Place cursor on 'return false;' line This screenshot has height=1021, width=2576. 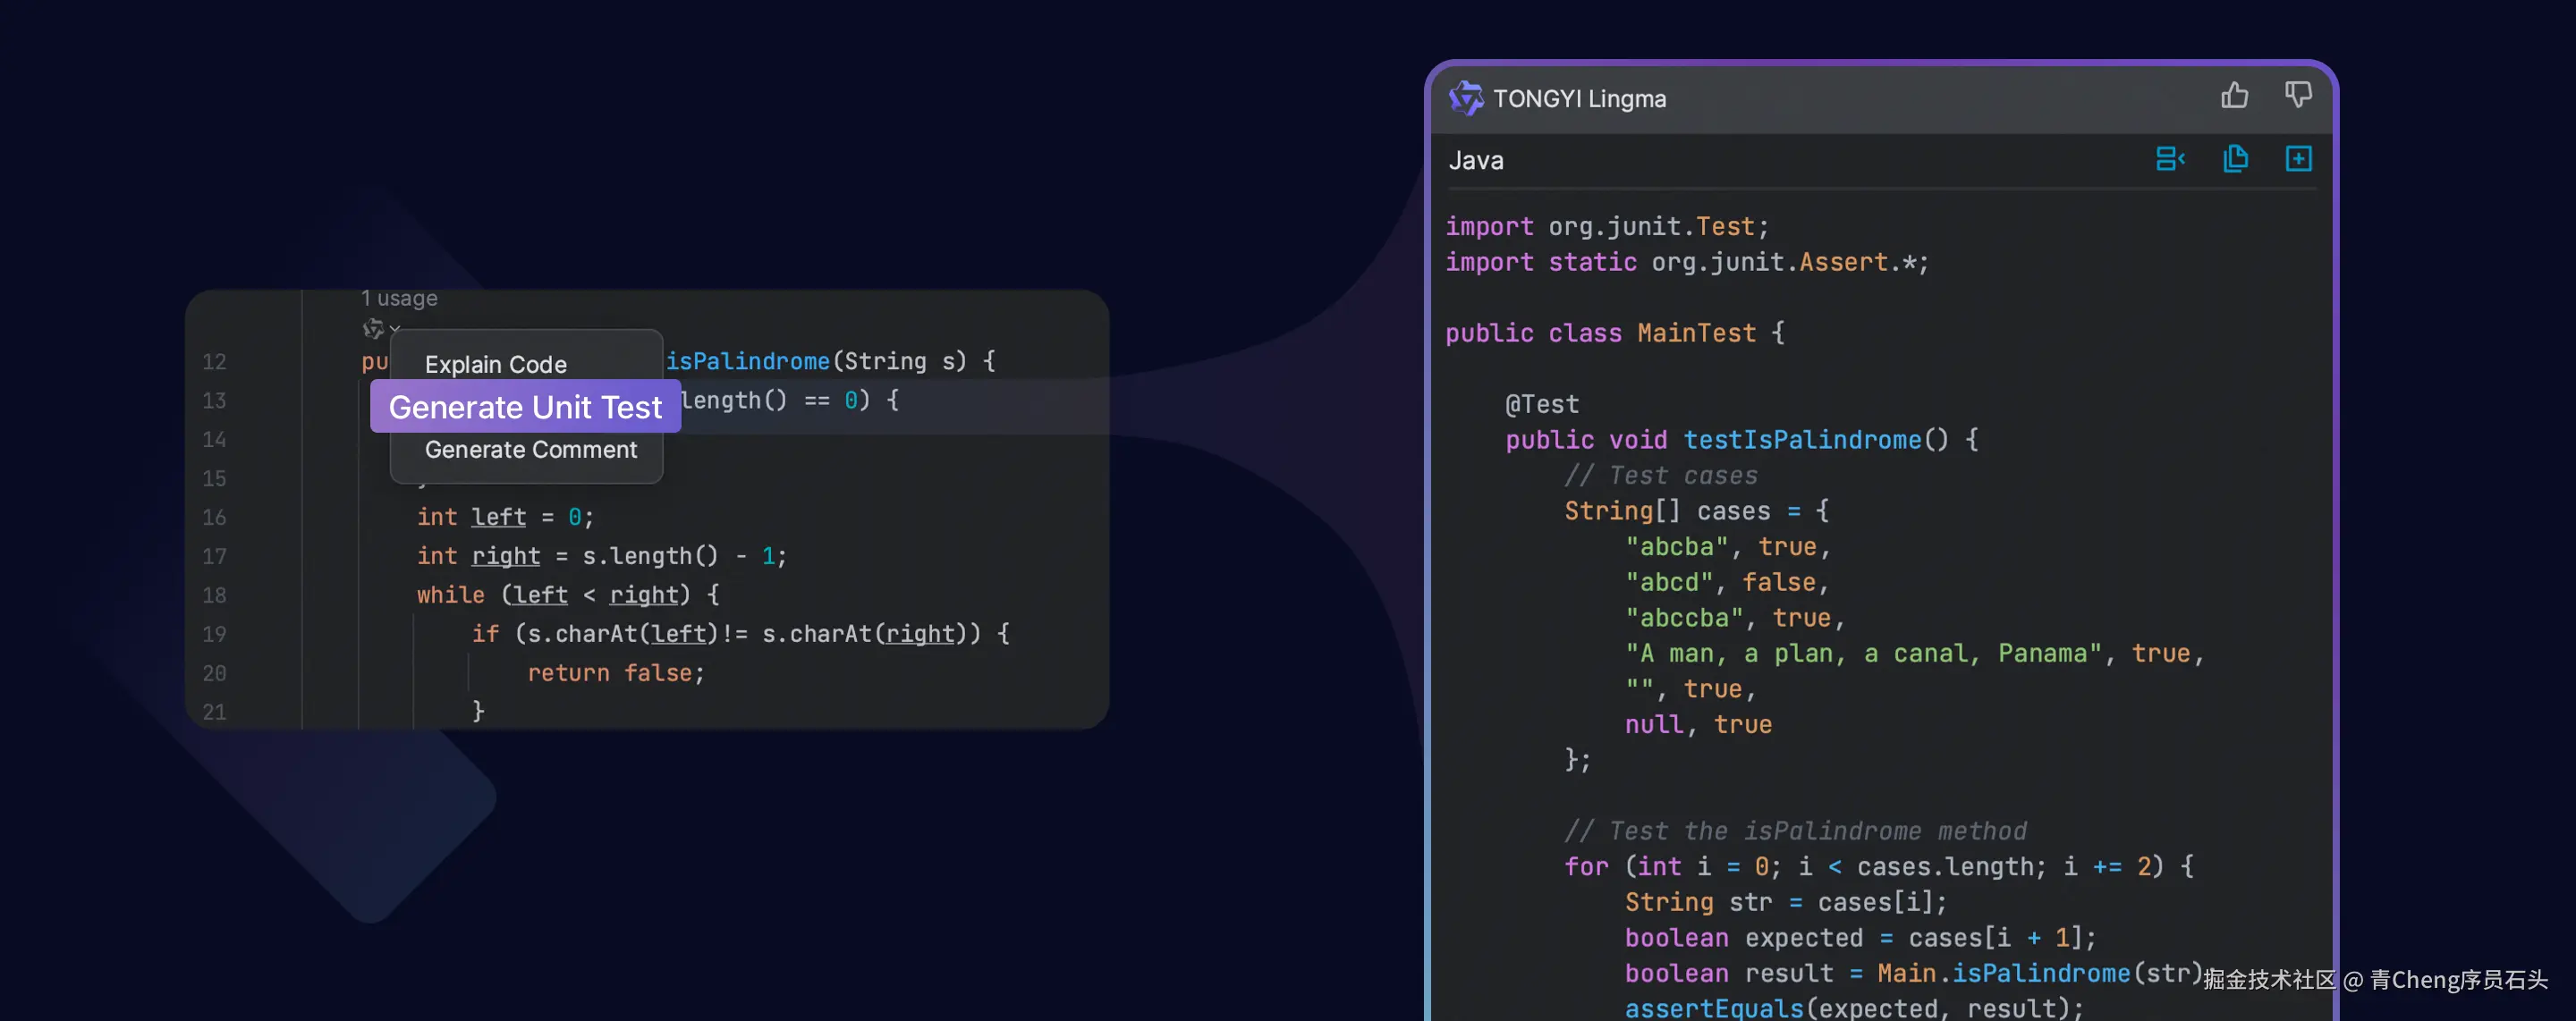click(x=615, y=673)
